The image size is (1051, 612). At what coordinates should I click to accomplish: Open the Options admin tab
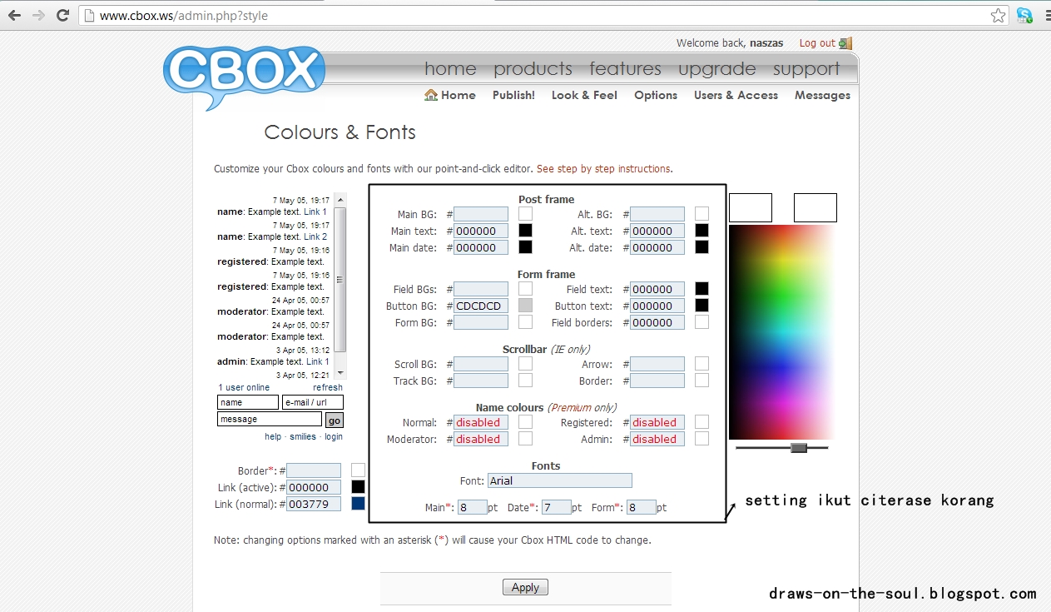[x=656, y=95]
